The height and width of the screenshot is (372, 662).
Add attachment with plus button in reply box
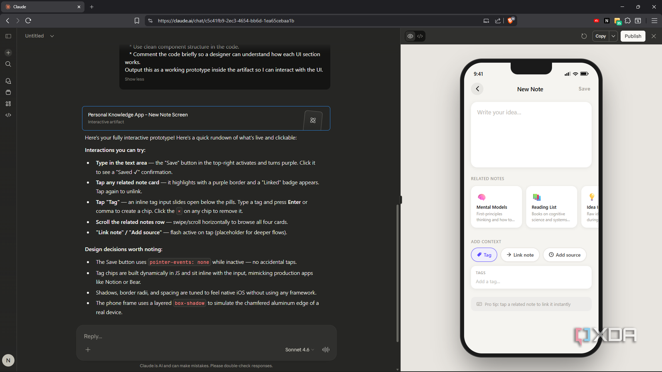point(88,350)
